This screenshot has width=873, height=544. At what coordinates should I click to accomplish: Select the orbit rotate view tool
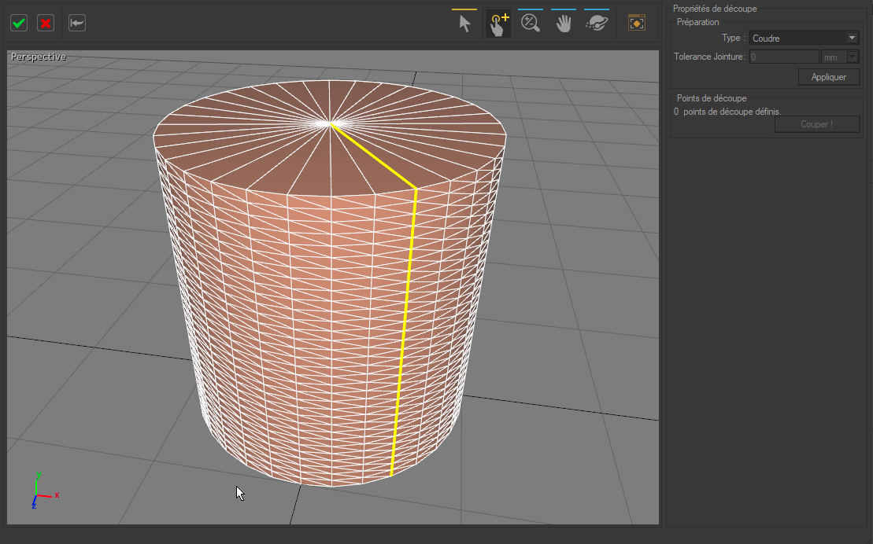tap(597, 24)
